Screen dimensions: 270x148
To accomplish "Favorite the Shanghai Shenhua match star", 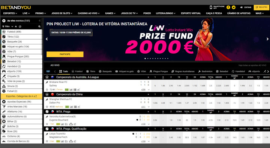I will (x=47, y=107).
